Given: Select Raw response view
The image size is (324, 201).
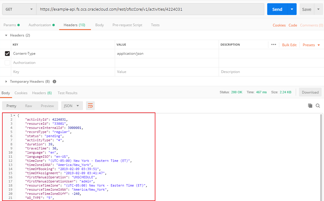Looking at the screenshot, I should [29, 106].
